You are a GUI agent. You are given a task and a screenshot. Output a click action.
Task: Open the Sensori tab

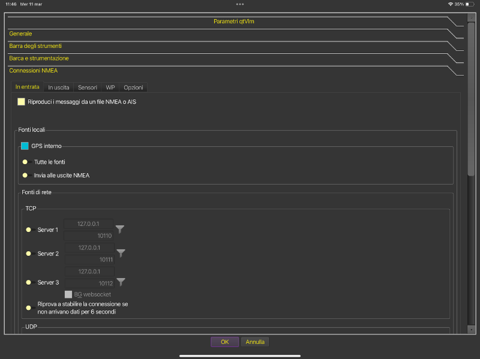coord(88,88)
